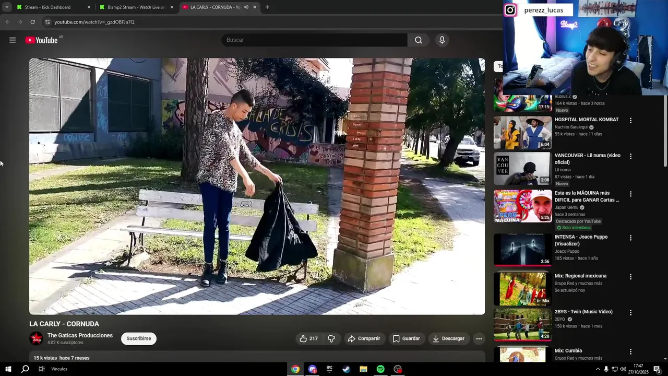
Task: Open the Windows notification center
Action: click(657, 369)
